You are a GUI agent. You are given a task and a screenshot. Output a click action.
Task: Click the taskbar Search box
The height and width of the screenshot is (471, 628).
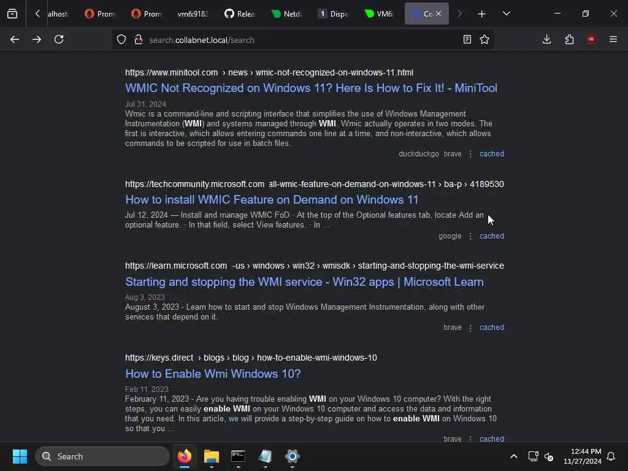pyautogui.click(x=102, y=456)
